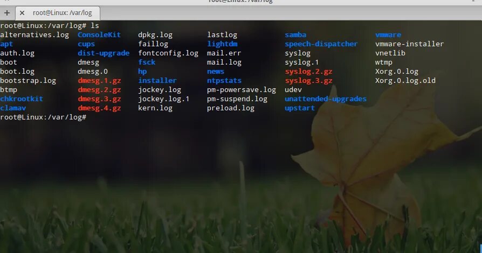Screen dimensions: 482x253
Task: Click the syslog.1 entry
Action: [301, 62]
